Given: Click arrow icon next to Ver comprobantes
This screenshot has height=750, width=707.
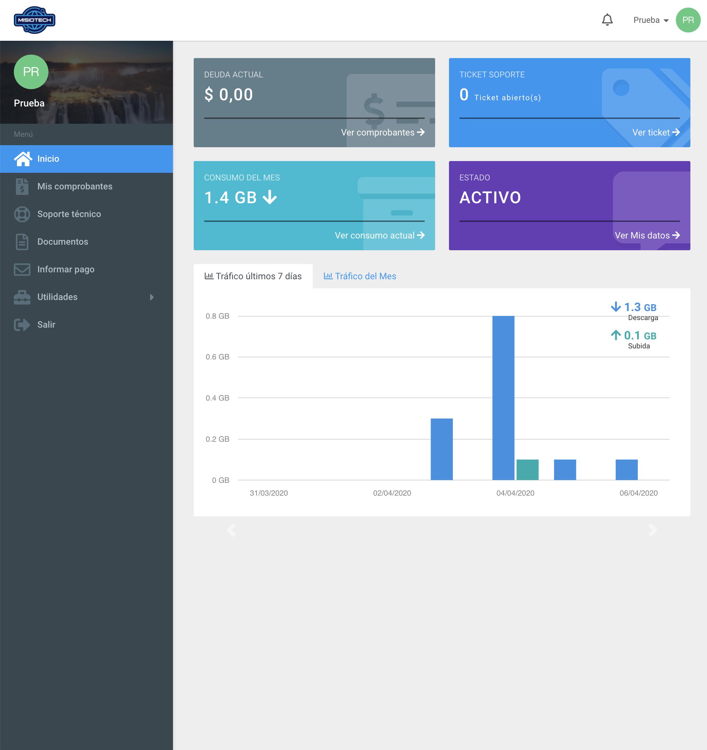Looking at the screenshot, I should click(x=421, y=132).
